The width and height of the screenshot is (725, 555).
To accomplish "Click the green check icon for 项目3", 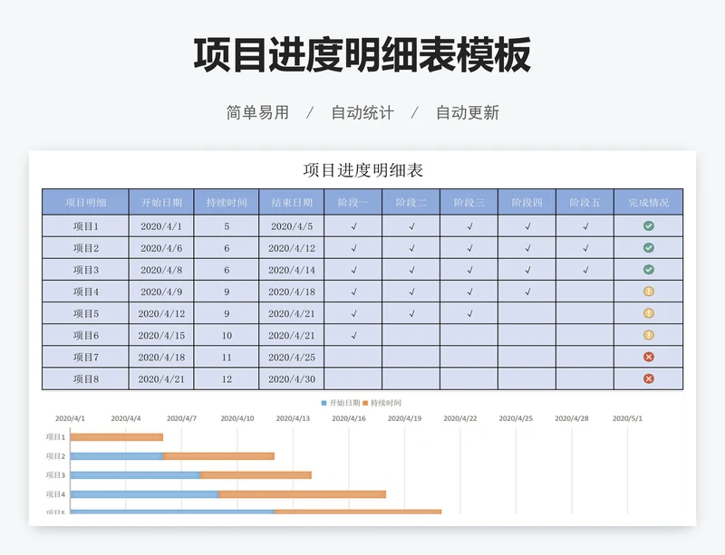I will [649, 270].
